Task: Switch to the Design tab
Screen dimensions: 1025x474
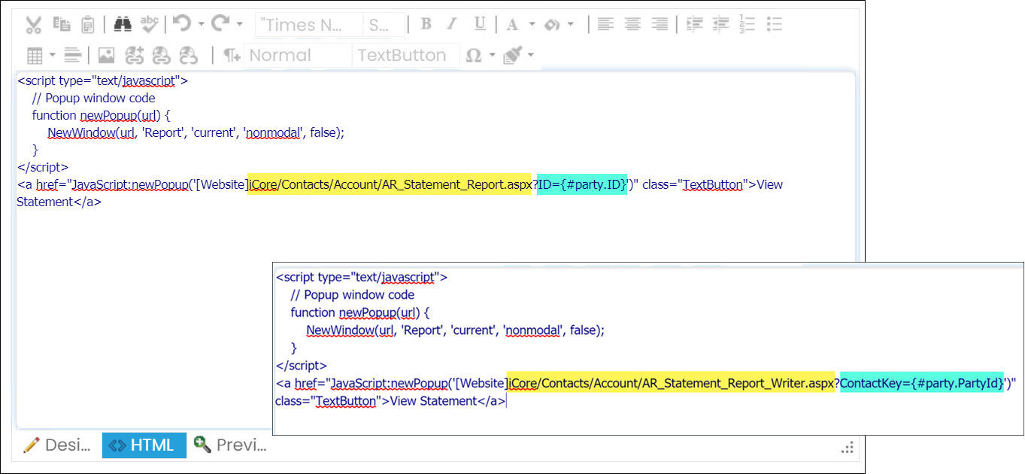Action: [x=57, y=445]
